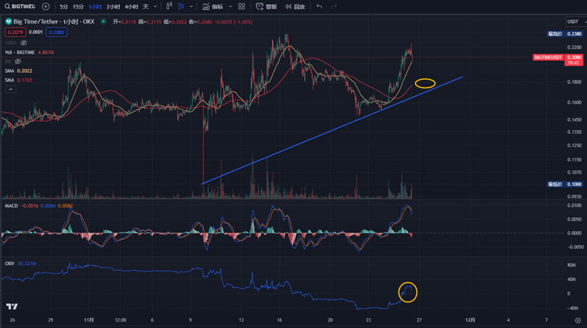Viewport: 587px width, 328px height.
Task: Select the 2小时 timeframe
Action: pyautogui.click(x=113, y=6)
